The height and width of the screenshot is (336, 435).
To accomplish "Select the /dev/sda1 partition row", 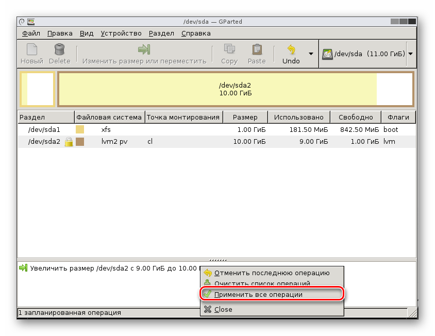I will 44,130.
